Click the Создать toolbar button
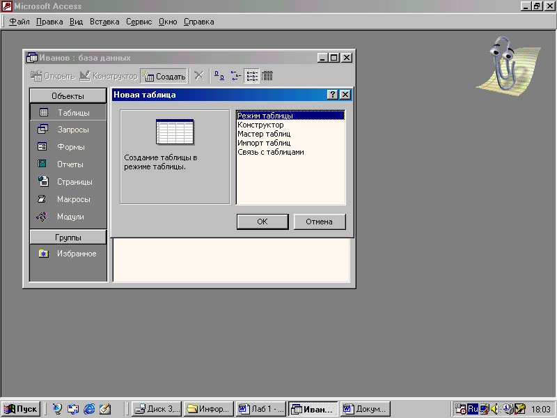This screenshot has width=557, height=418. click(164, 76)
